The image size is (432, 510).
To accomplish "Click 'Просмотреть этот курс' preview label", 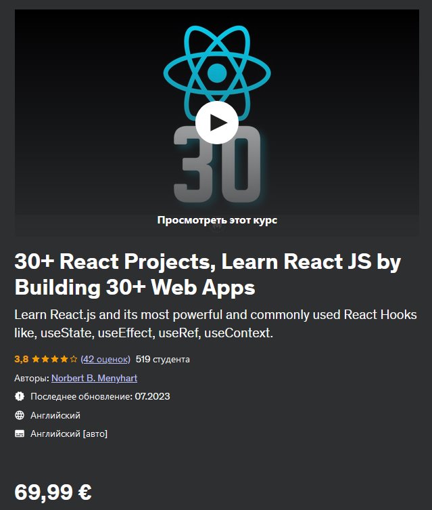I will click(216, 220).
